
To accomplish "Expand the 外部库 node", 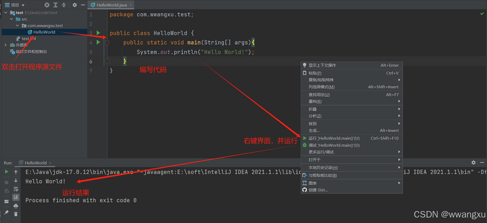I will [6, 45].
